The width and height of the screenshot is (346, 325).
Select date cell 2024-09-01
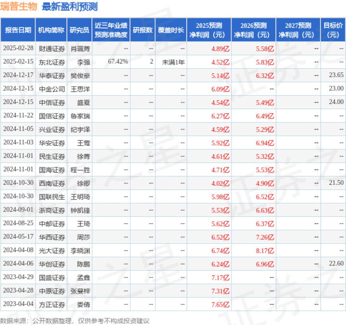(x=18, y=210)
